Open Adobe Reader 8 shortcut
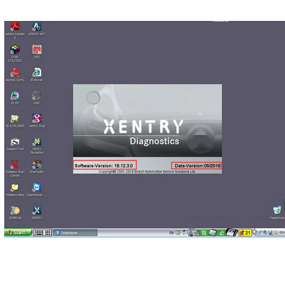The image size is (285, 285). click(15, 31)
